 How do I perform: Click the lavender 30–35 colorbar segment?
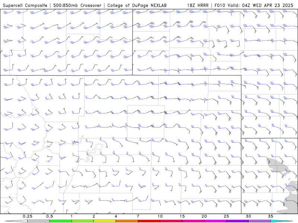click(259, 221)
